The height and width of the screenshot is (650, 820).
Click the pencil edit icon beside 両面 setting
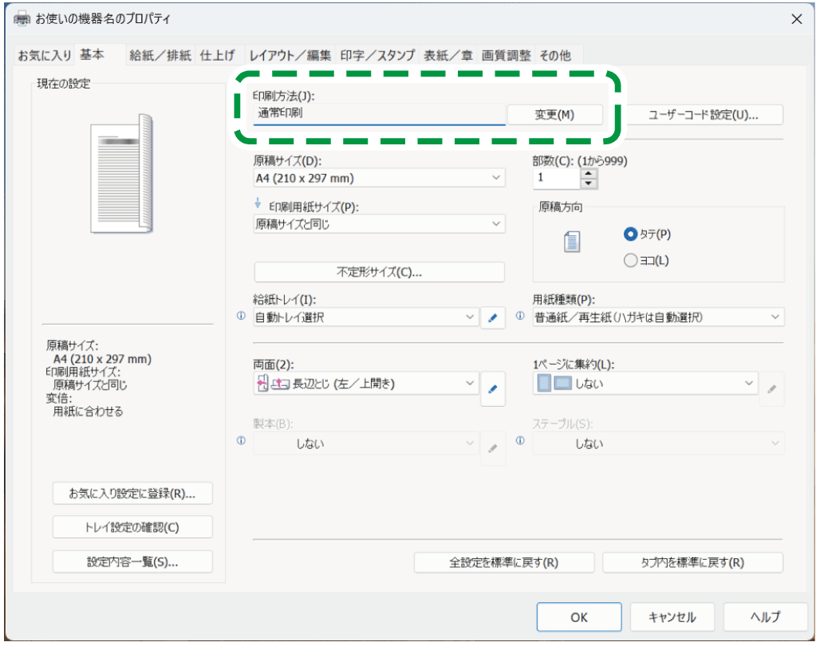tap(493, 388)
